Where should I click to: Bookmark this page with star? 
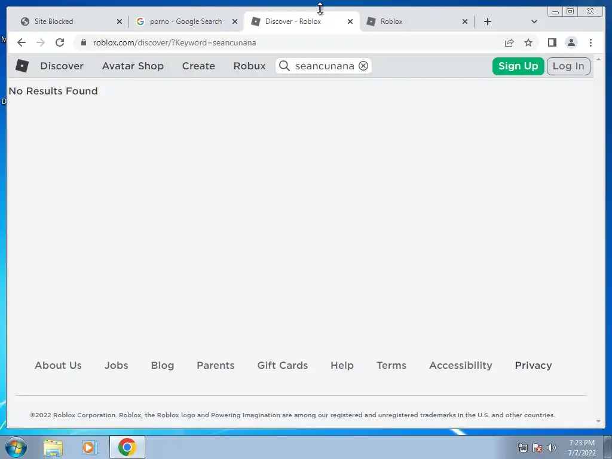(528, 42)
